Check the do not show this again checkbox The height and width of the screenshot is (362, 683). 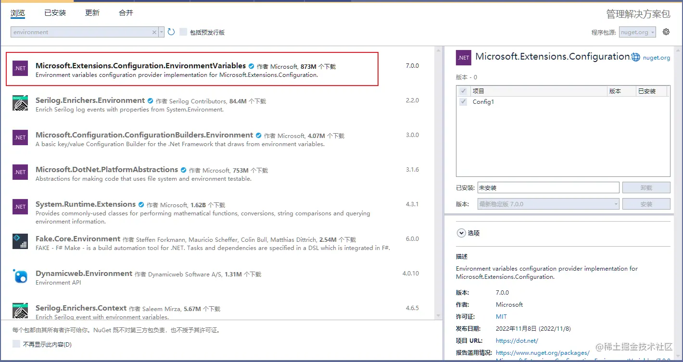[x=16, y=344]
